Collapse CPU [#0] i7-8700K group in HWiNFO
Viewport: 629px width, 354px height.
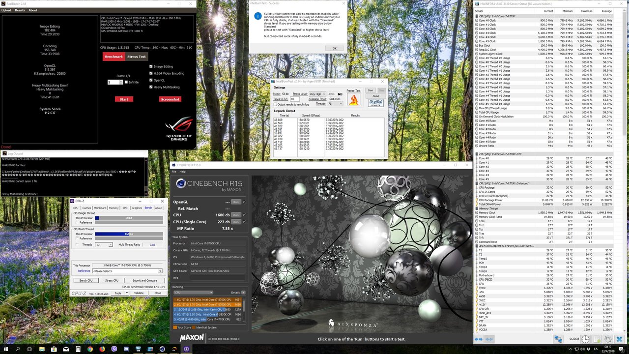476,16
